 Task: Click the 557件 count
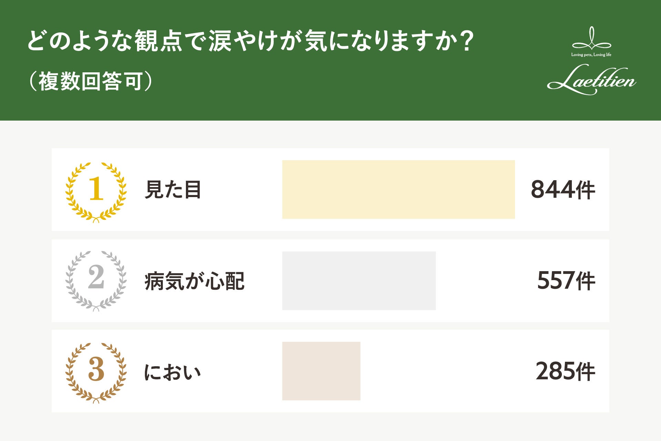566,281
